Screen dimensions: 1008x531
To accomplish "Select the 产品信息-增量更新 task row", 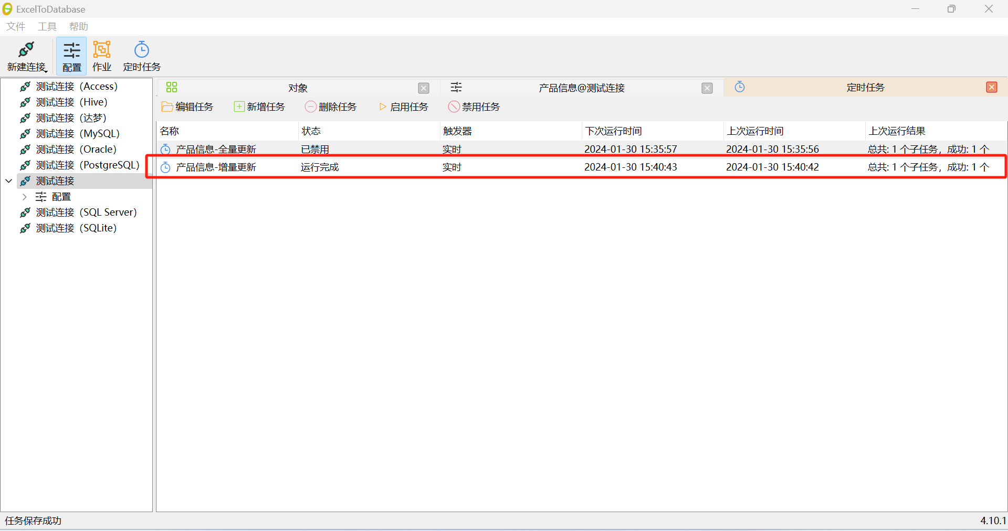I will [215, 167].
